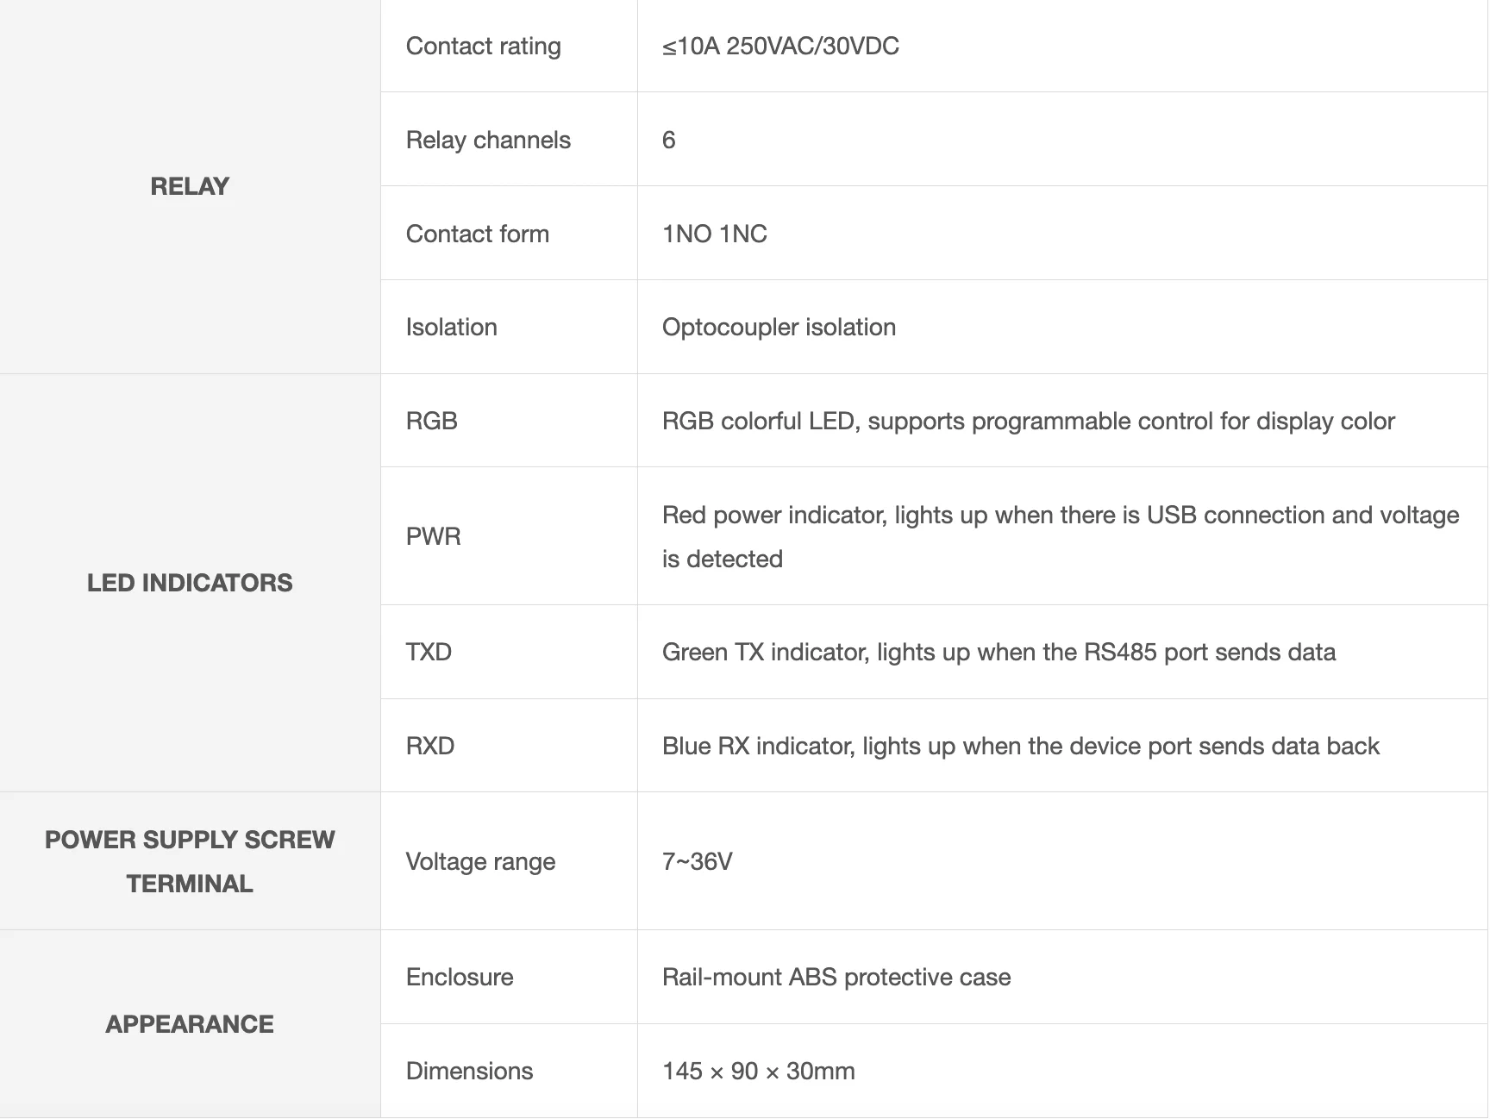Click the Blue RX indicator description
Screen dimensions: 1490x1119
click(1020, 746)
